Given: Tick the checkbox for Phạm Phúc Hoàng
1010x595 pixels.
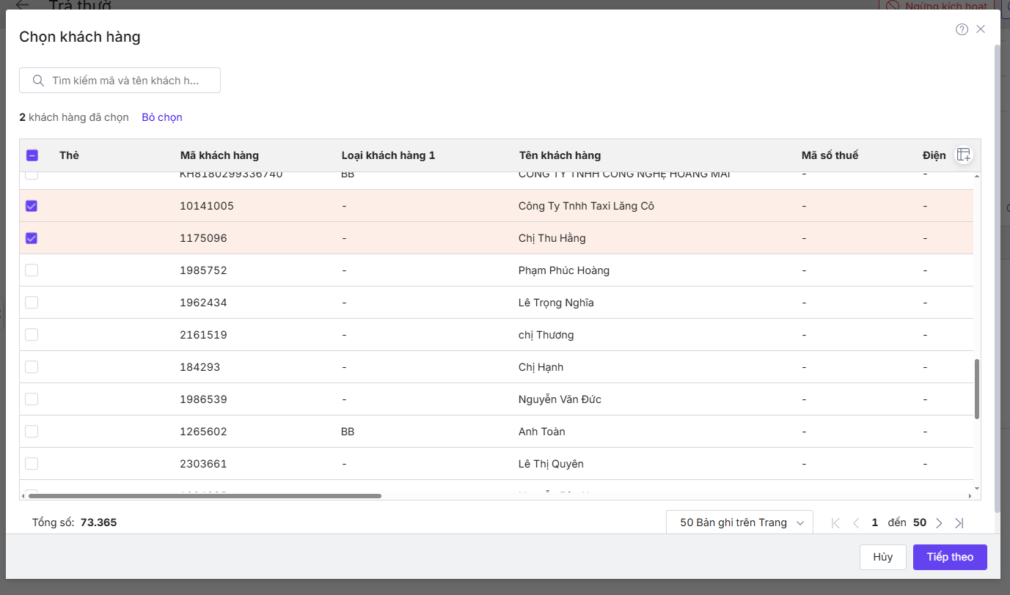Looking at the screenshot, I should coord(32,270).
